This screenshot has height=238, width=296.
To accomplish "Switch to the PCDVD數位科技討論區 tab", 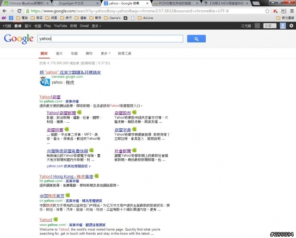I will [x=175, y=3].
